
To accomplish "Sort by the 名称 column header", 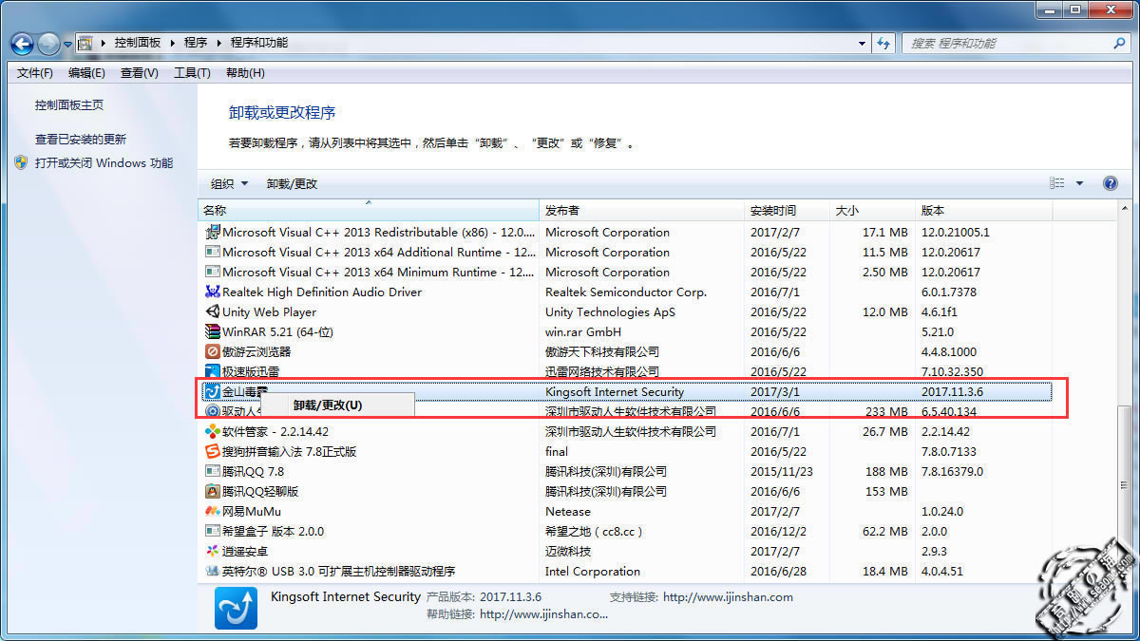I will click(x=369, y=210).
